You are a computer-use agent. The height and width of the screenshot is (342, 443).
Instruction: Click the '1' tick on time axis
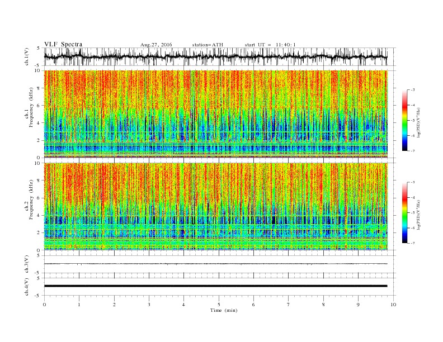[x=79, y=305]
